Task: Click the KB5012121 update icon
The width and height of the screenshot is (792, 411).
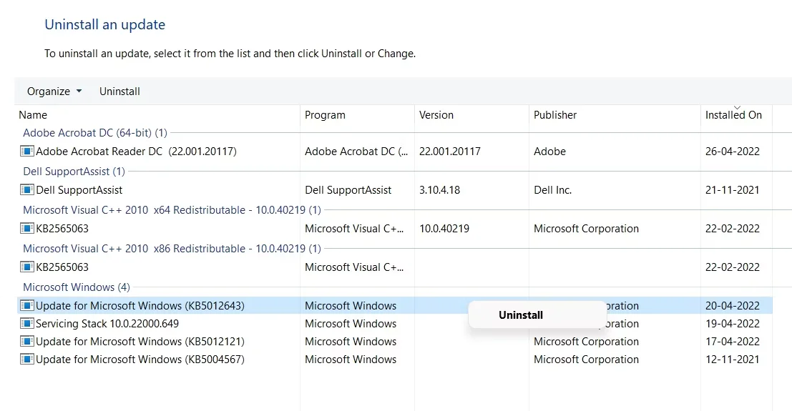Action: pyautogui.click(x=27, y=342)
